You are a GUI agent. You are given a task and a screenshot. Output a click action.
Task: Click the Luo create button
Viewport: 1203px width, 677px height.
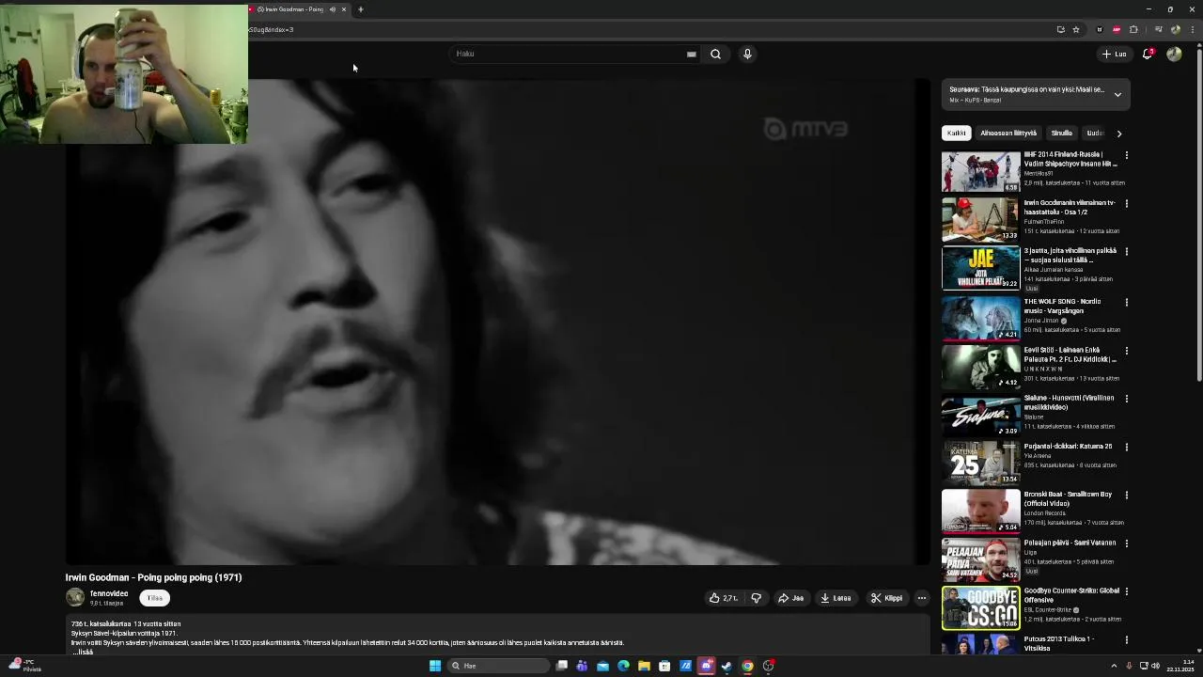click(1115, 54)
